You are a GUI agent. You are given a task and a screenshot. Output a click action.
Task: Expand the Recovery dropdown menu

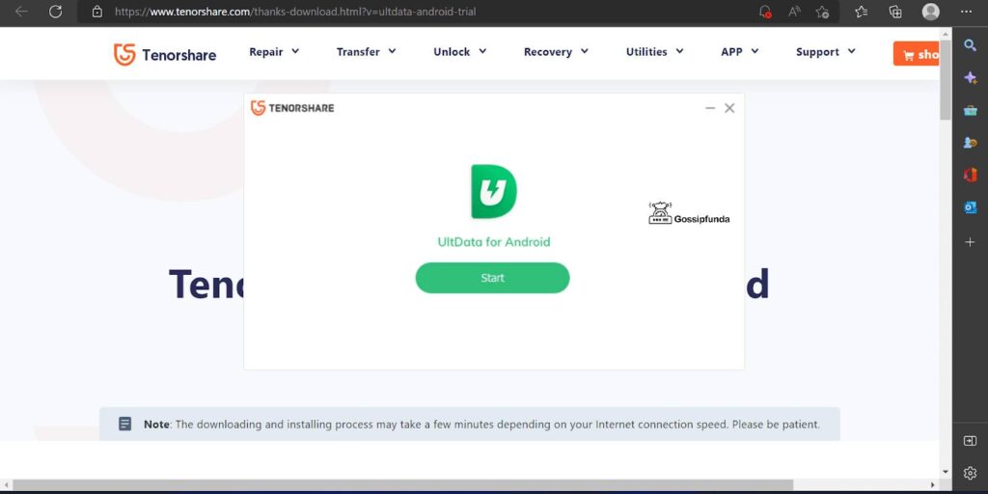pyautogui.click(x=556, y=52)
